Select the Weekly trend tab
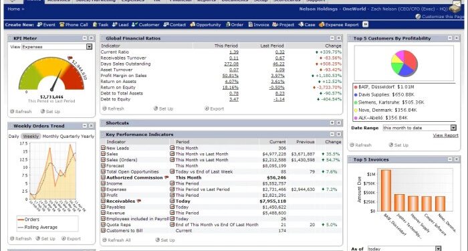468x251 pixels. click(31, 137)
